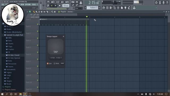The image size is (170, 96).
Task: Open the Mixer window
Action: (118, 8)
